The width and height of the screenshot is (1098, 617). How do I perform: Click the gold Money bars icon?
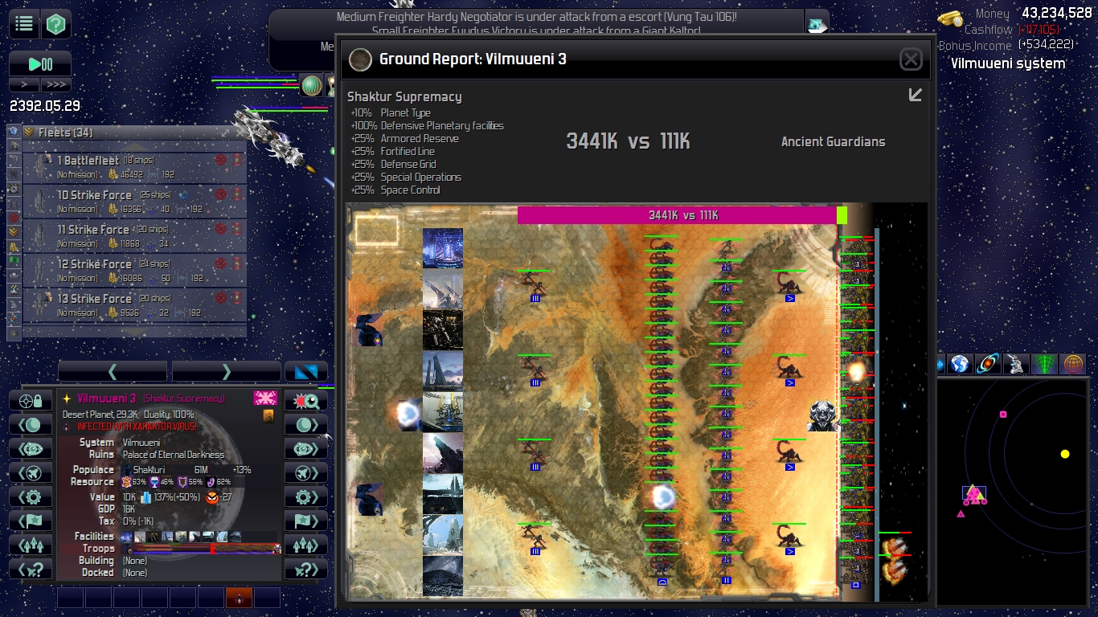coord(950,18)
